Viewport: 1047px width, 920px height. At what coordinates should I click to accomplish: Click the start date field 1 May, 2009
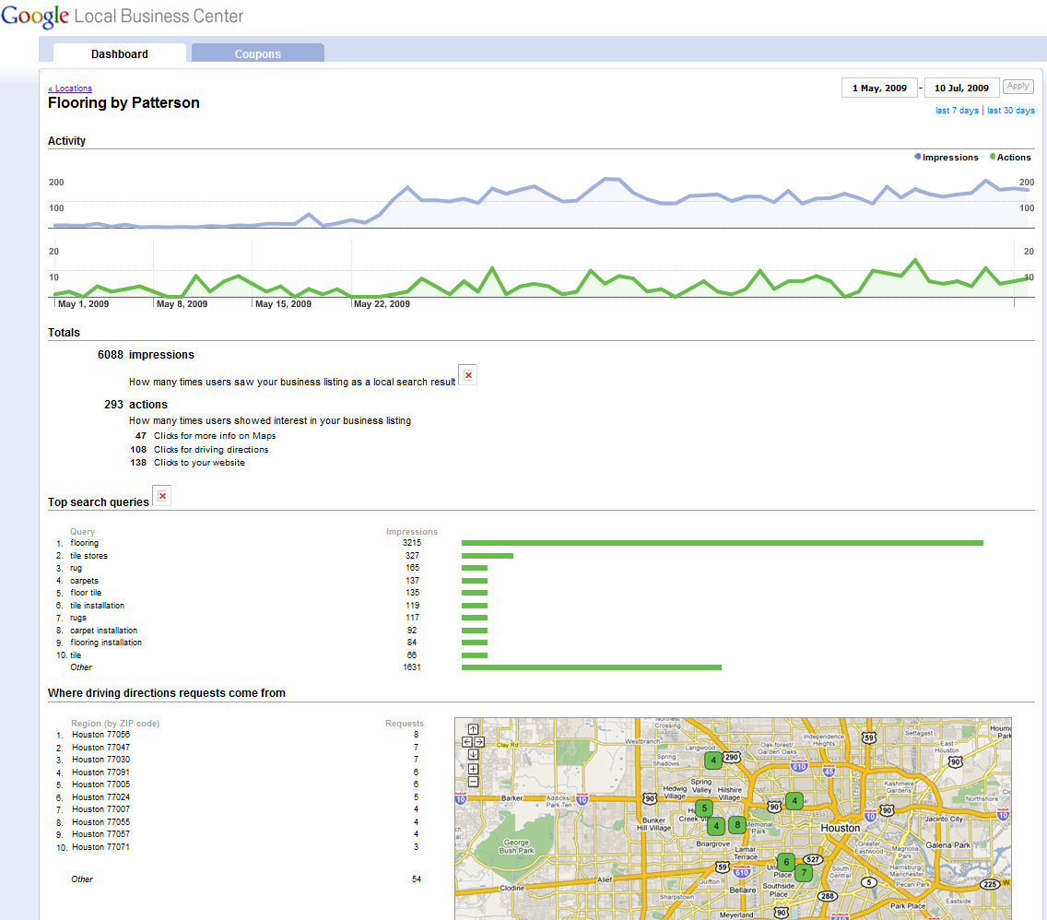point(879,88)
